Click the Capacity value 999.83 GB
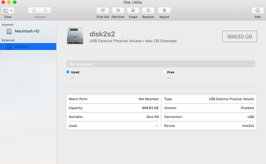The image size is (266, 164). click(150, 108)
